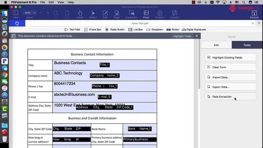Viewport: 263px width, 148px height.
Task: Click the form notice icon in the banner
Action: pos(14,36)
